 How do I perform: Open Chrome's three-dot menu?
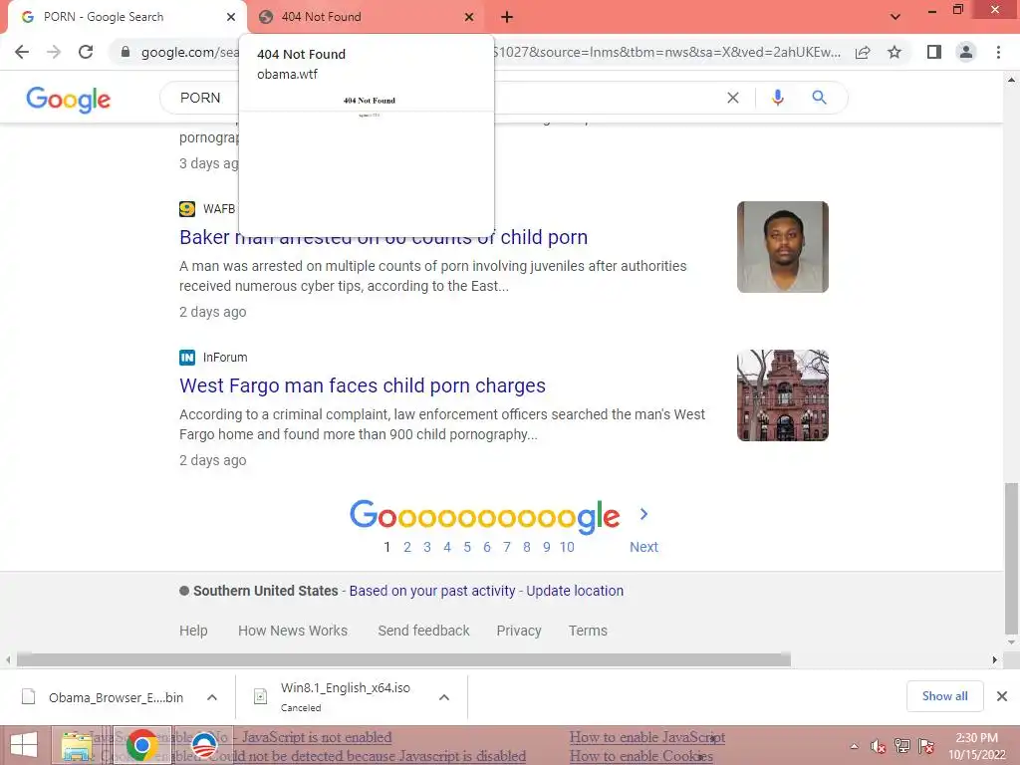998,52
